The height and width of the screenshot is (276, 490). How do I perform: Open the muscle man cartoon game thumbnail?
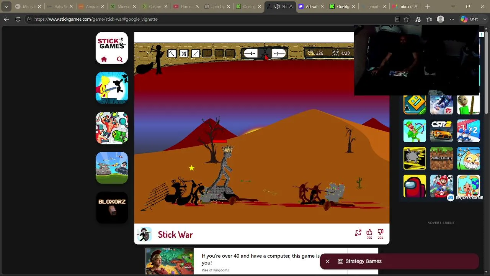point(112,128)
